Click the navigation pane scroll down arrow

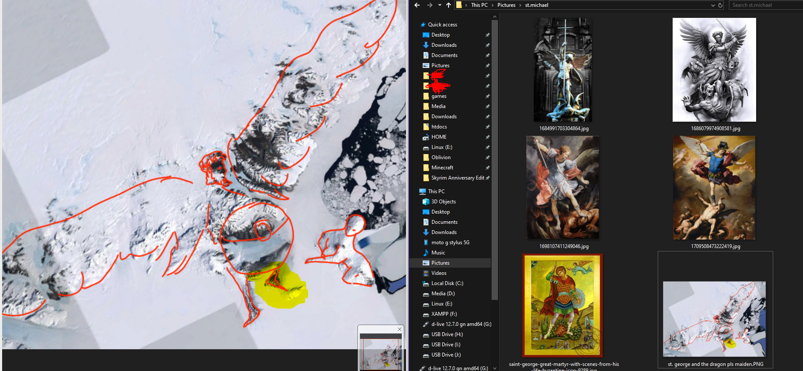[x=495, y=368]
